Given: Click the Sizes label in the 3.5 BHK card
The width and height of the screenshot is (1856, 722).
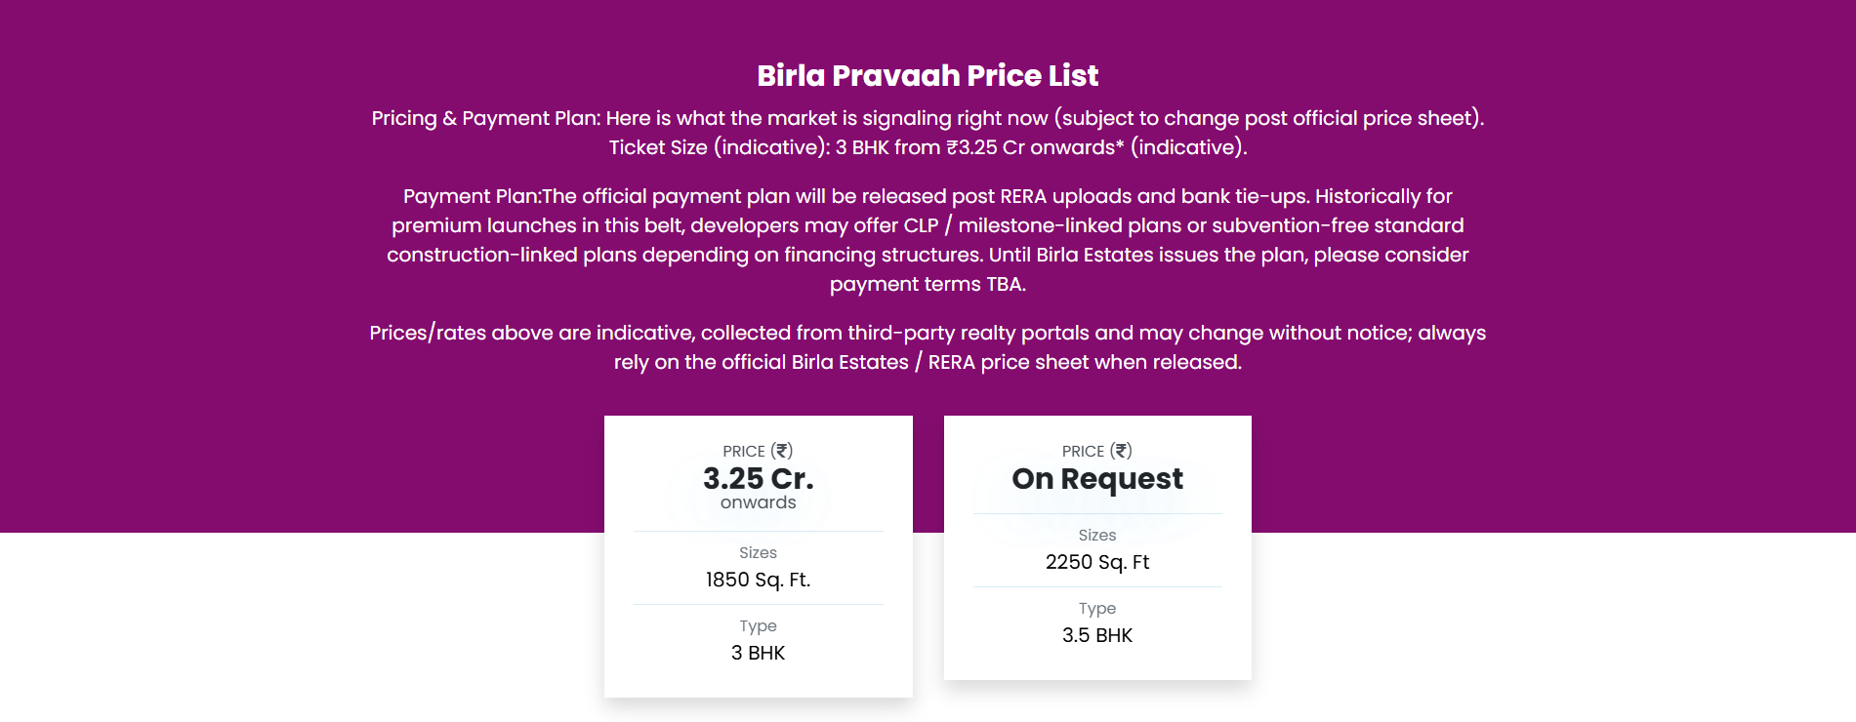Looking at the screenshot, I should coord(1096,535).
